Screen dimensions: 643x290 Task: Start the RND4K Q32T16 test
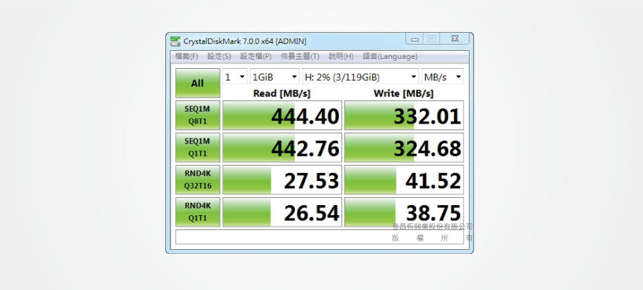pyautogui.click(x=198, y=180)
